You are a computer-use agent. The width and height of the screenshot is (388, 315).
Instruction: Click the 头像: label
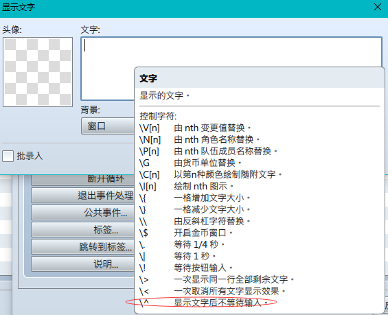(12, 30)
